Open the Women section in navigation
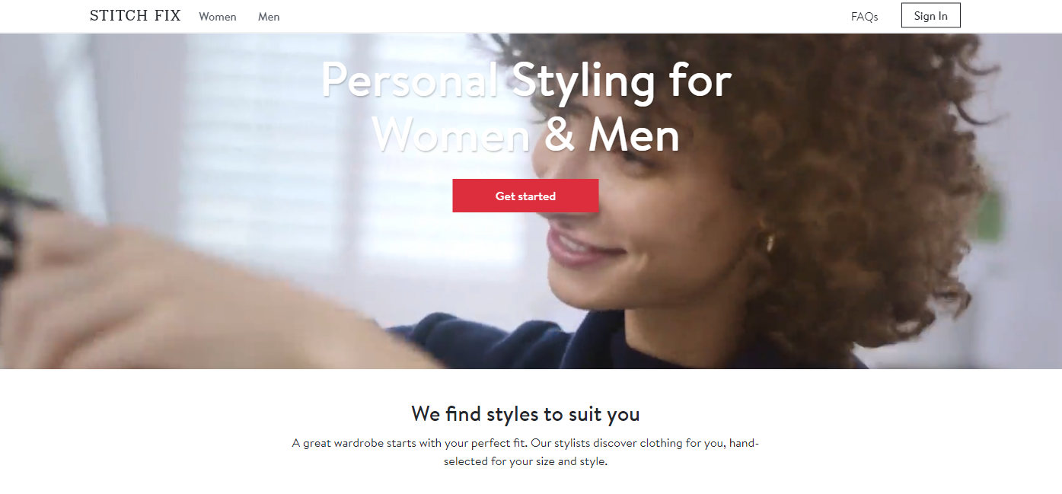This screenshot has height=494, width=1062. click(x=218, y=17)
